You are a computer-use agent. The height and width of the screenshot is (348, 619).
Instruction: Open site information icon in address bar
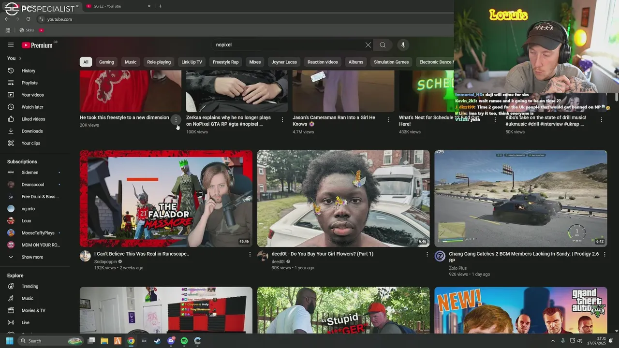click(42, 19)
